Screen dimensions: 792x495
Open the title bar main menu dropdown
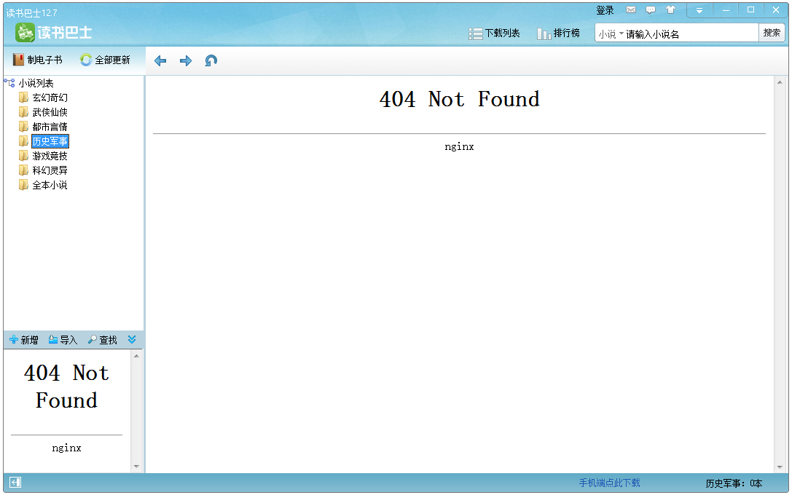pyautogui.click(x=699, y=10)
